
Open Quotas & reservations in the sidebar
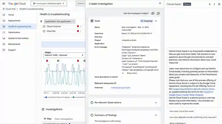coord(18,38)
